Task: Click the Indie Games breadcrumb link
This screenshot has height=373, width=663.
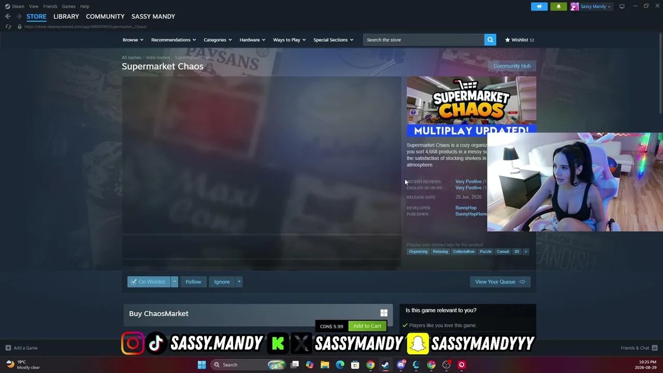Action: pos(158,58)
